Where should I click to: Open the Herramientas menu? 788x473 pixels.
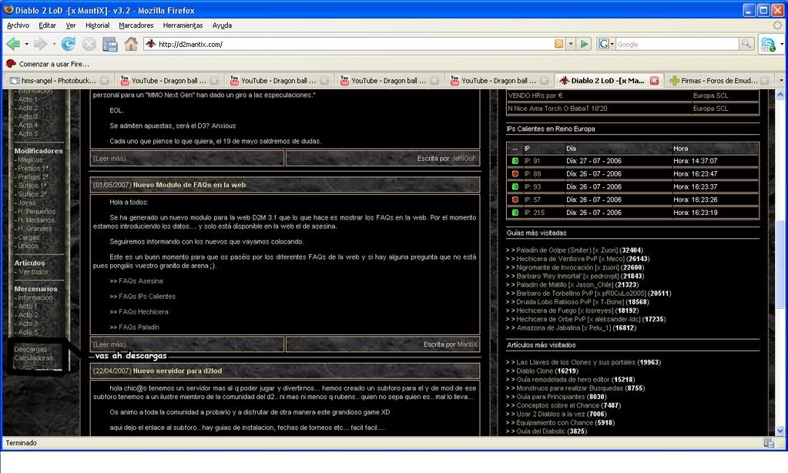coord(183,25)
